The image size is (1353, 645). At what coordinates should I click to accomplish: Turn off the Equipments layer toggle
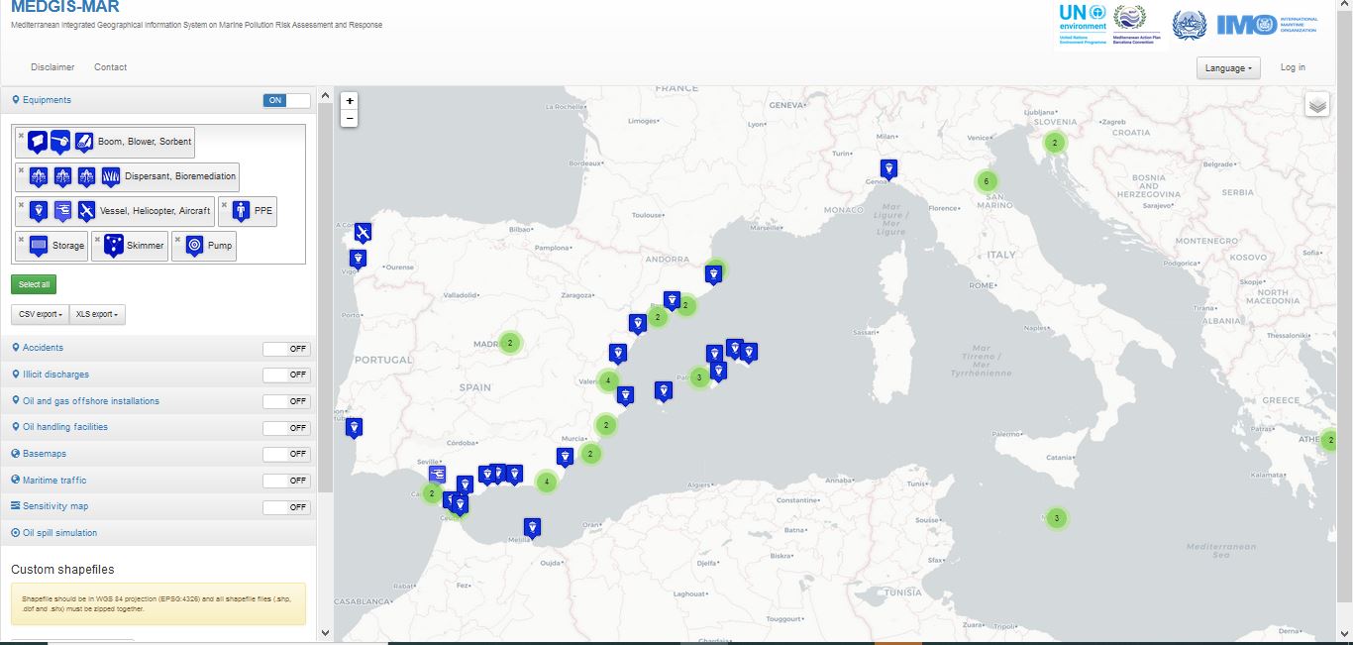(286, 100)
